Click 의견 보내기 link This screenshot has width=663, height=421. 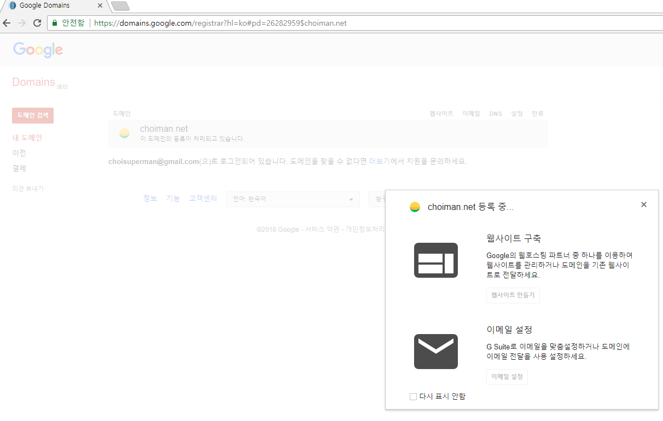coord(28,188)
